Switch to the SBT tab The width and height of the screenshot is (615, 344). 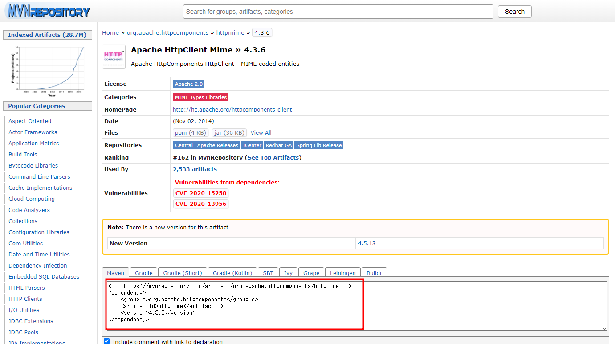268,273
